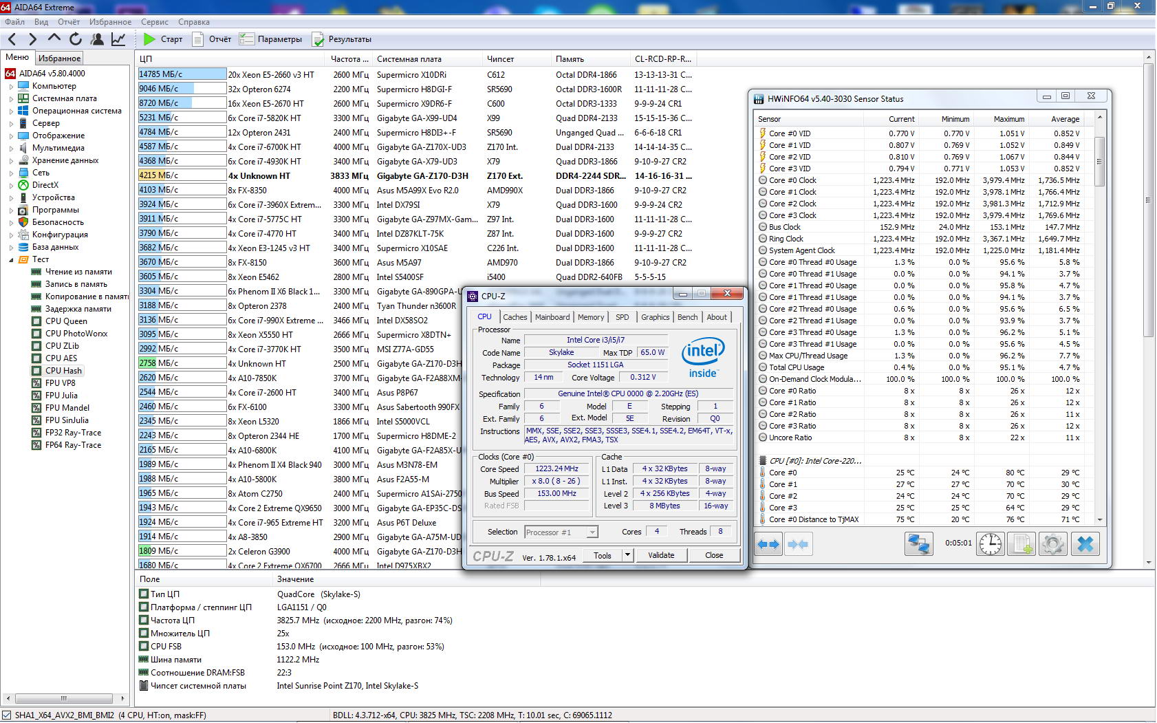This screenshot has width=1157, height=723.
Task: Expand all sensors with HWiNFO double blue arrows
Action: pos(768,544)
